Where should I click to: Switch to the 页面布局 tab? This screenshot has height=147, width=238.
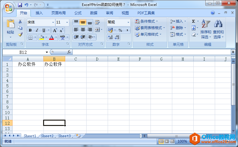[x=58, y=13]
